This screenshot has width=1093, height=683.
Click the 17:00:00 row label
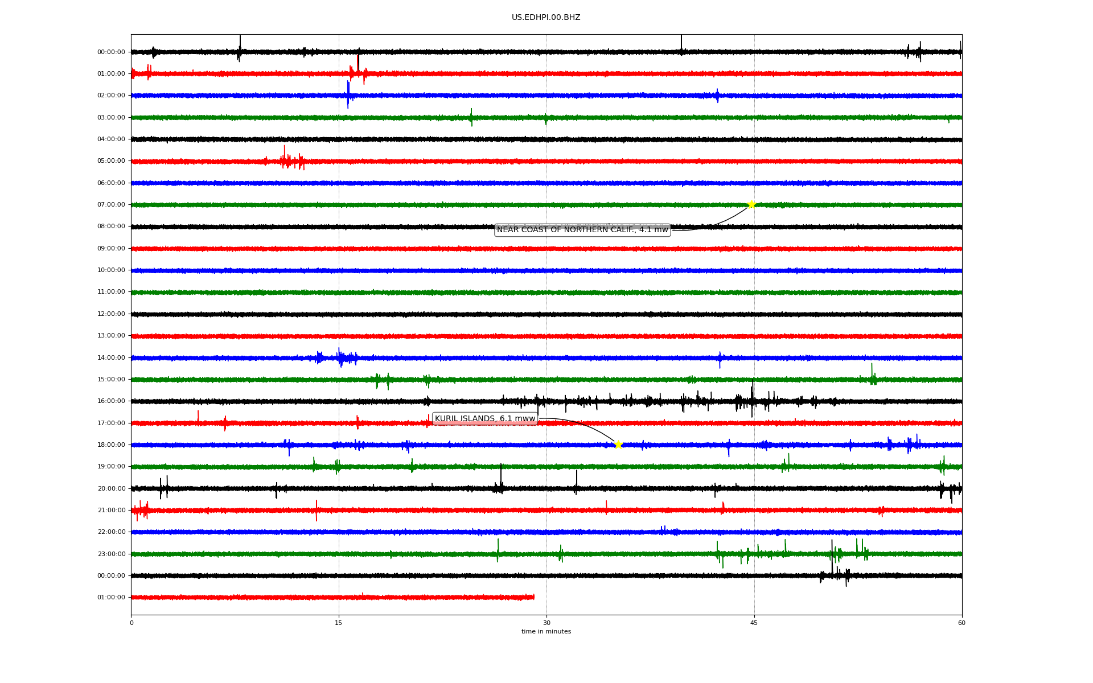pyautogui.click(x=111, y=423)
